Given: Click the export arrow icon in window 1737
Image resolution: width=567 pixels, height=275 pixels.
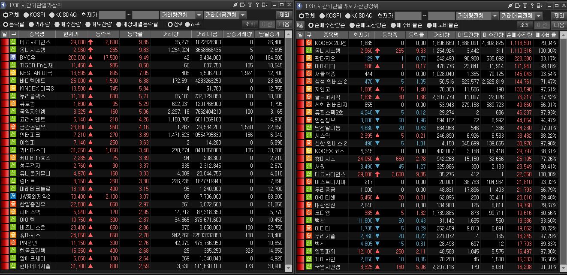Looking at the screenshot, I should coord(517,5).
